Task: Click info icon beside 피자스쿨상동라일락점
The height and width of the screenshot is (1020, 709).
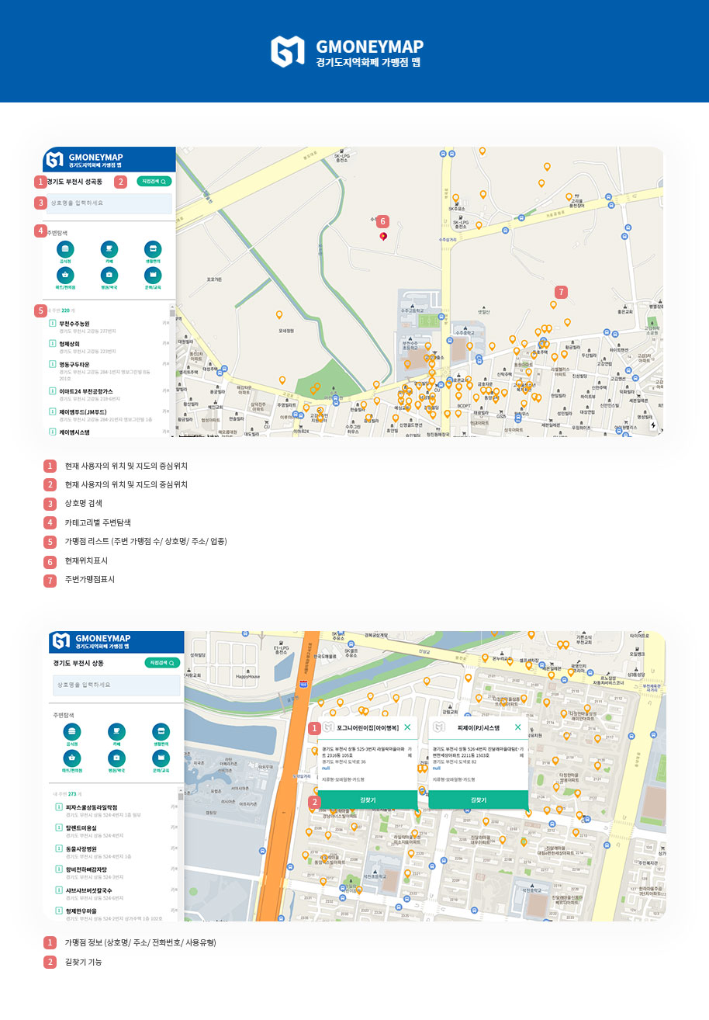Action: pos(59,808)
